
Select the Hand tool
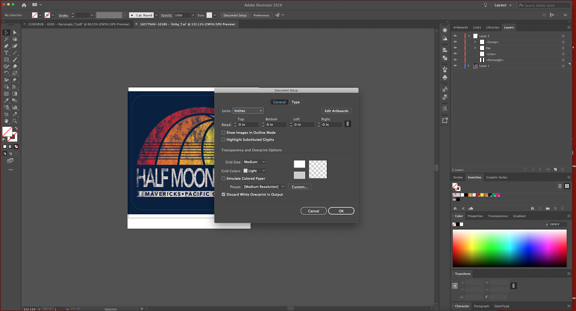point(6,121)
